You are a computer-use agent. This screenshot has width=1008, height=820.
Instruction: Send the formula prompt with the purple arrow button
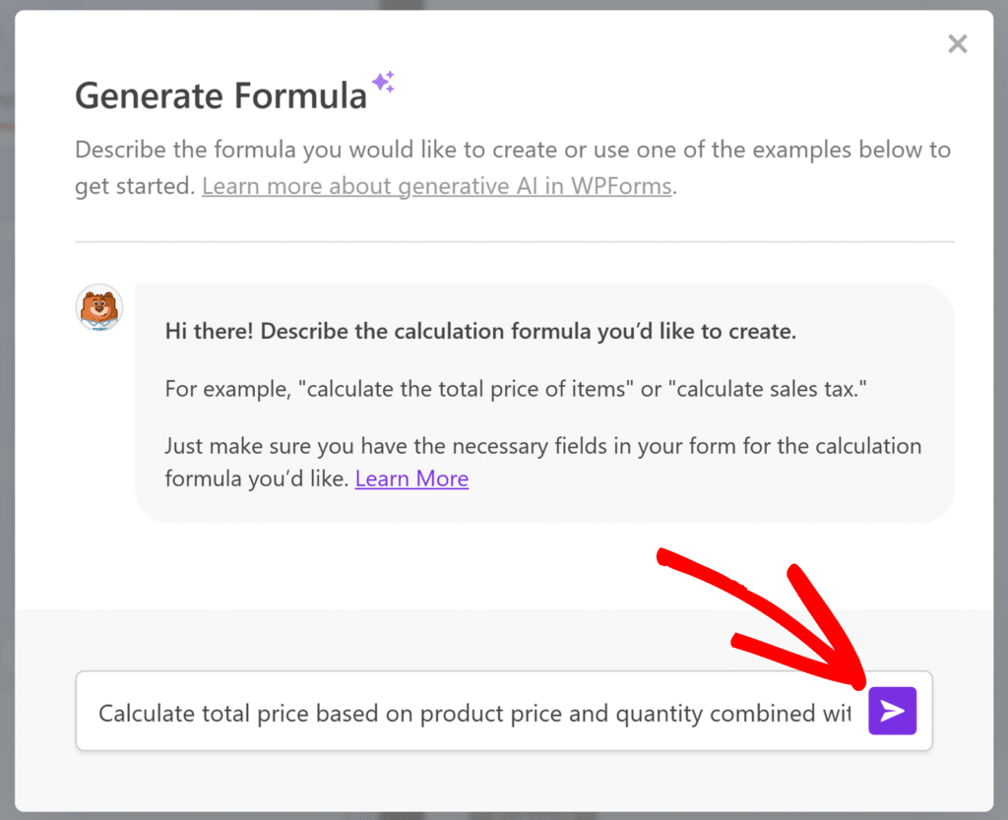(892, 711)
